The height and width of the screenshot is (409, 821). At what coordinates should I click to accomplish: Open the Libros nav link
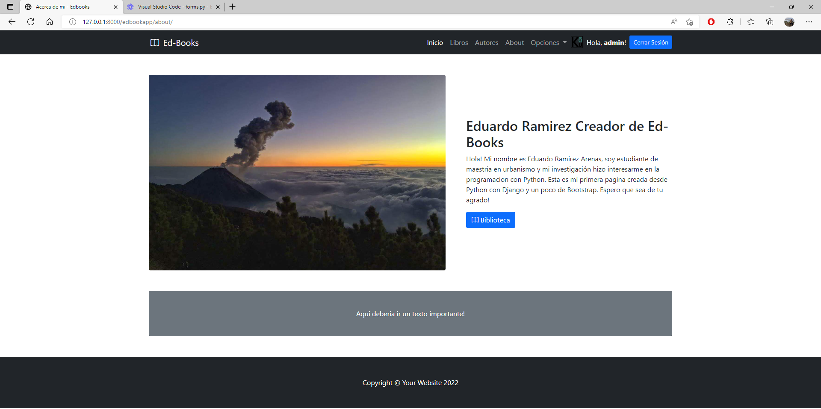(x=459, y=43)
